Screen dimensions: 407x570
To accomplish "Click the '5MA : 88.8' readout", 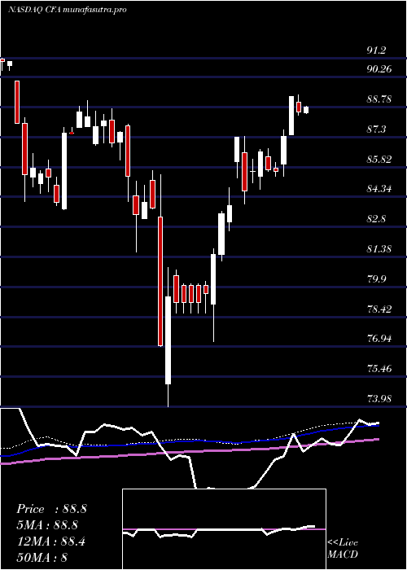I will pyautogui.click(x=48, y=525).
